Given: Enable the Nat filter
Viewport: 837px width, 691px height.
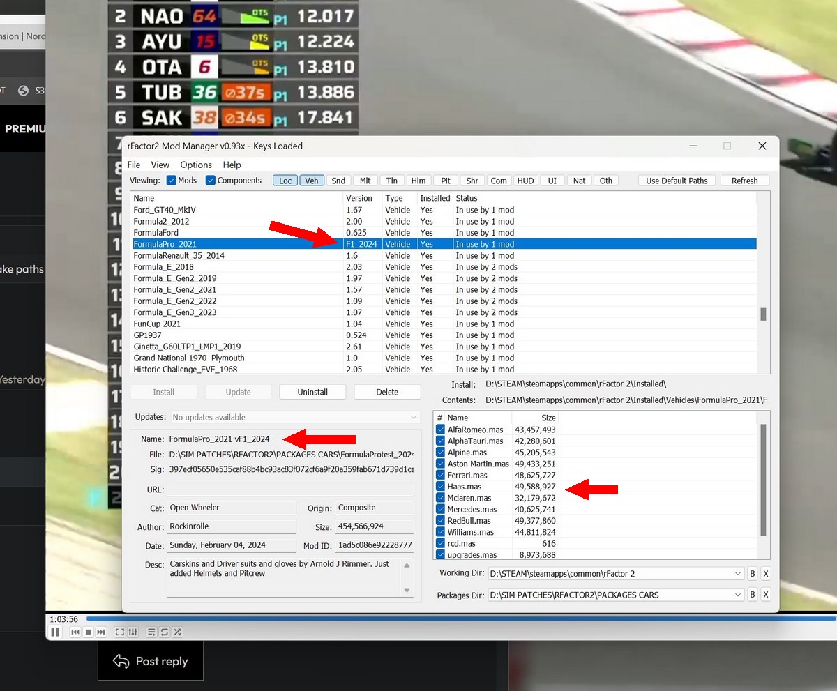Looking at the screenshot, I should pyautogui.click(x=579, y=181).
